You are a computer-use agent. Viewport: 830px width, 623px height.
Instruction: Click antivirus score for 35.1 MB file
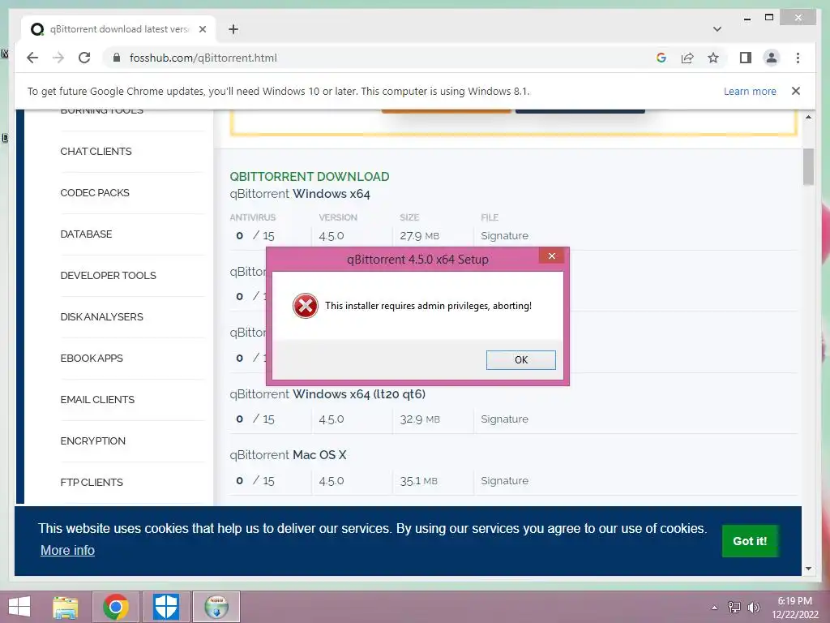pos(255,480)
